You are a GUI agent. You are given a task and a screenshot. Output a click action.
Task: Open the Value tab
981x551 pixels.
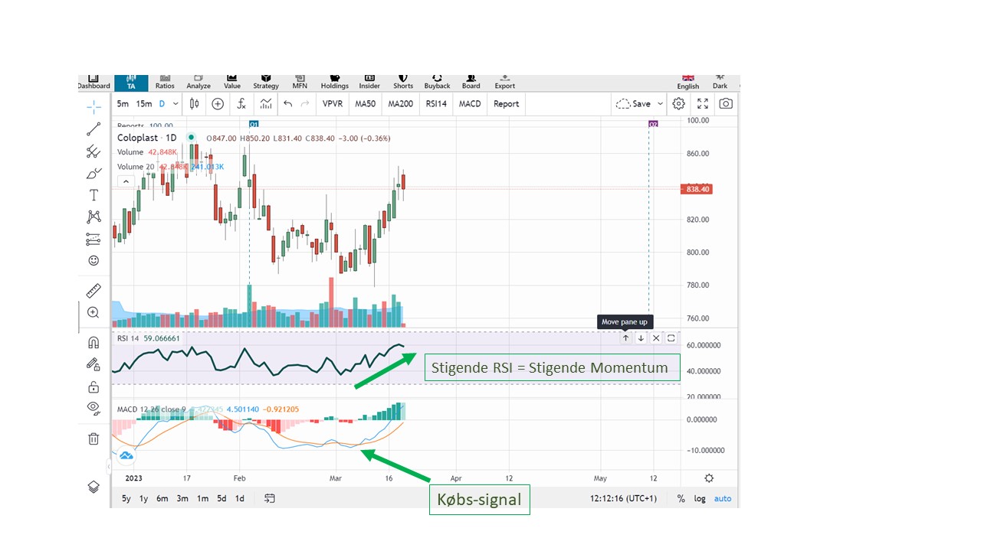(x=232, y=81)
